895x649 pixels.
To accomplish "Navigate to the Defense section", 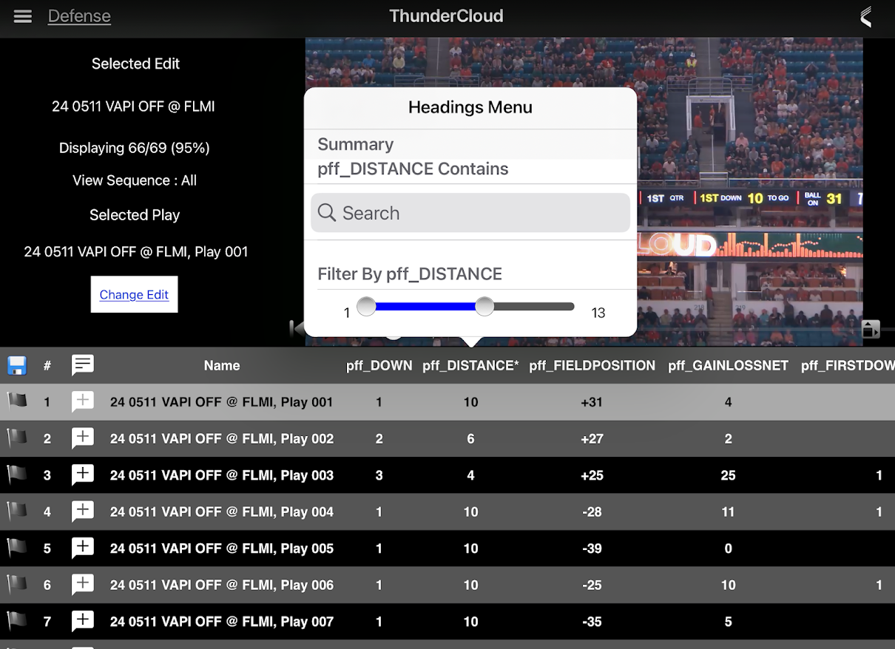I will (79, 16).
